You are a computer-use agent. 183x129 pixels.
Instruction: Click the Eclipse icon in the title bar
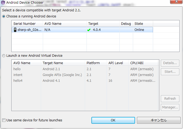(x=3, y=2)
